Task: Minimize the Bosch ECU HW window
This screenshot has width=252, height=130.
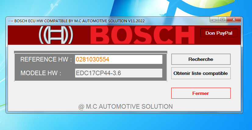Action: pos(214,20)
